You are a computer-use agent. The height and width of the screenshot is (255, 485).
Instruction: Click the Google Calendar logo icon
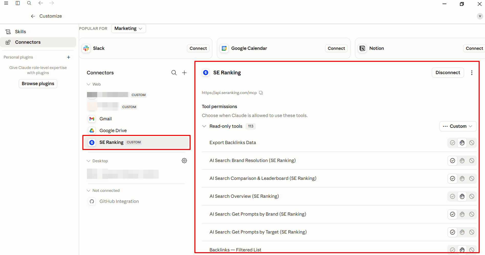(224, 48)
